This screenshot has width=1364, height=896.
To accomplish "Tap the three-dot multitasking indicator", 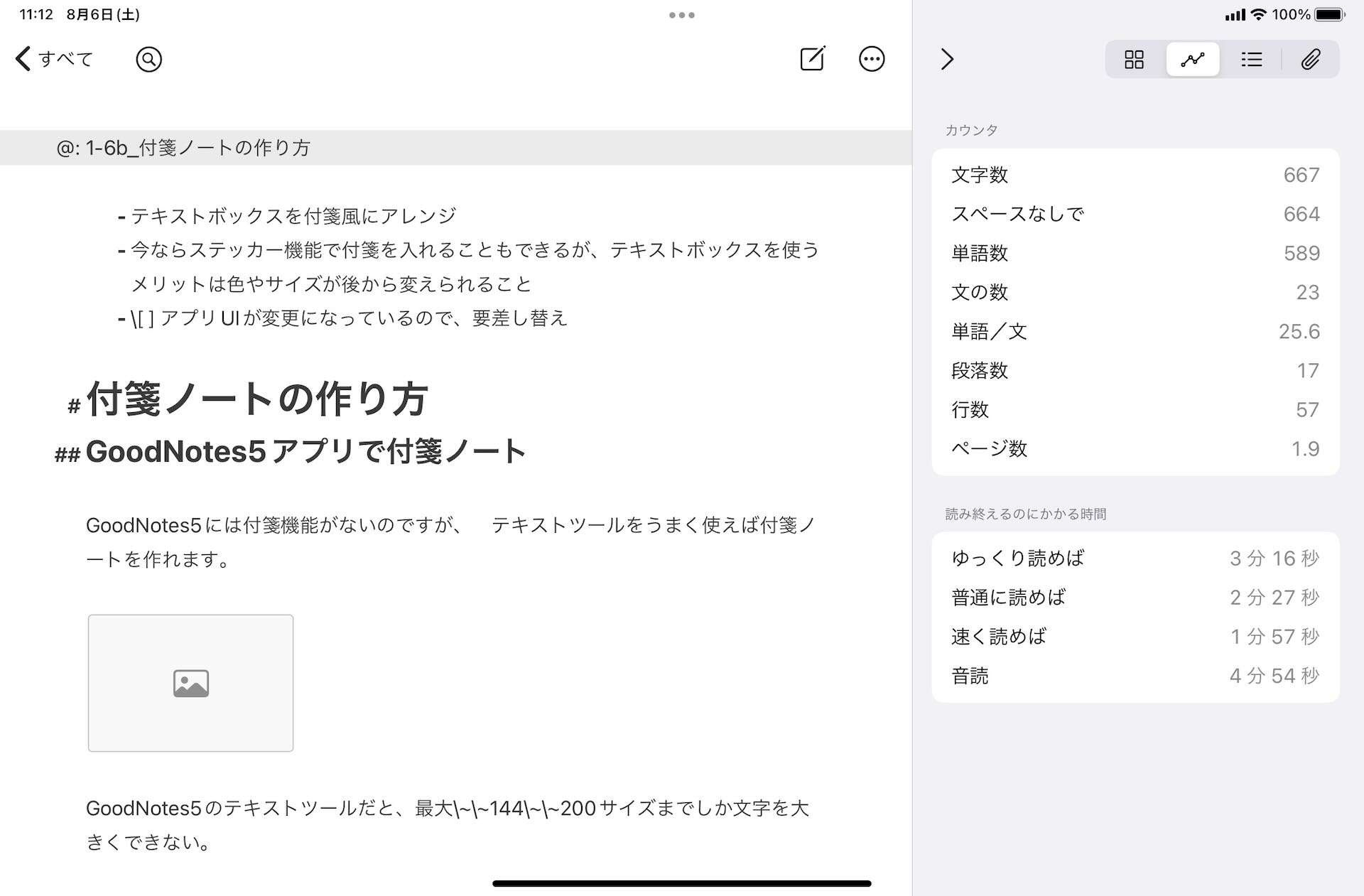I will click(682, 15).
